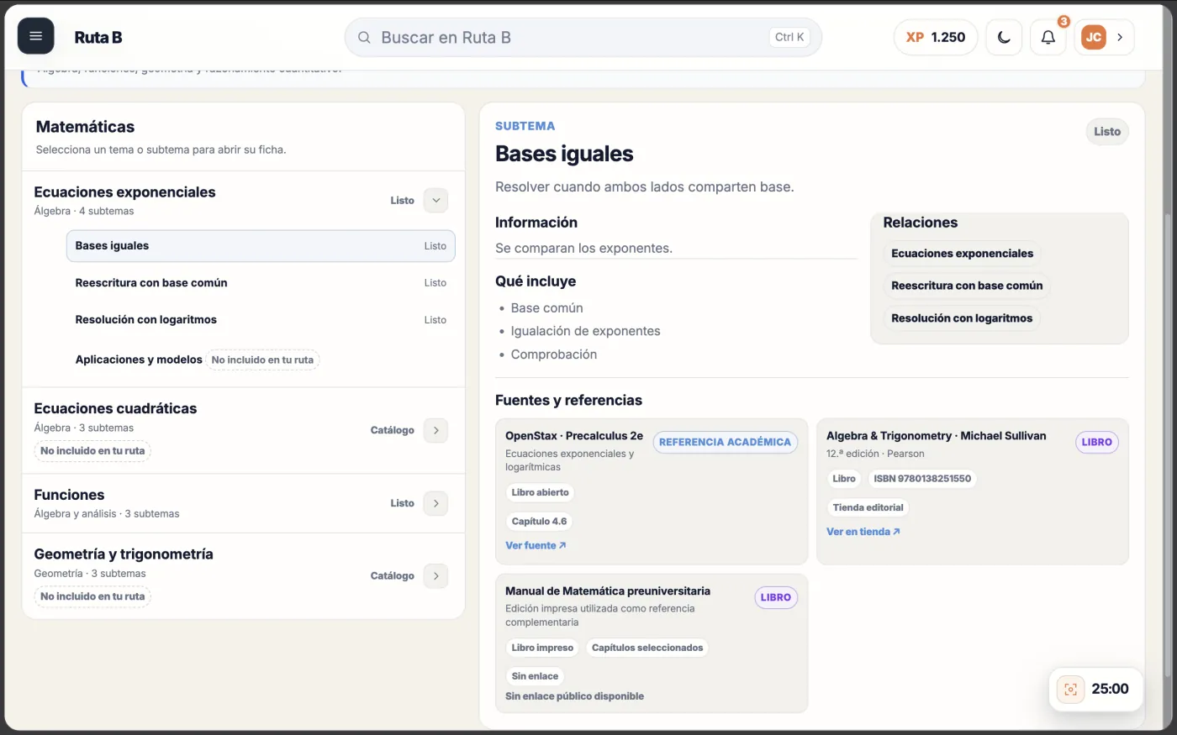
Task: Select the Bases iguales subtopic
Action: pos(261,246)
